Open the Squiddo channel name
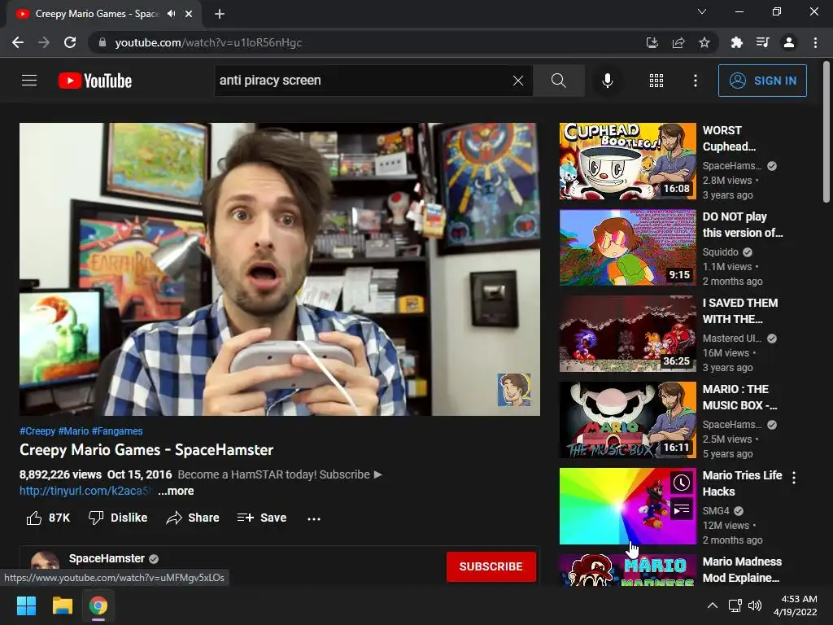This screenshot has width=833, height=625. pyautogui.click(x=721, y=252)
